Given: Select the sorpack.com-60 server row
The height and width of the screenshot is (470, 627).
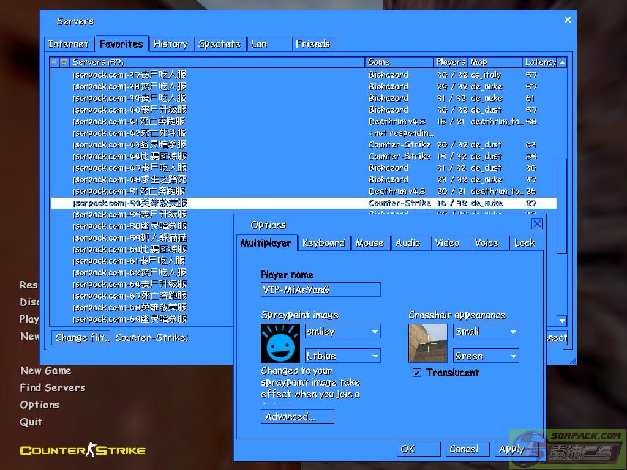Looking at the screenshot, I should click(x=142, y=249).
